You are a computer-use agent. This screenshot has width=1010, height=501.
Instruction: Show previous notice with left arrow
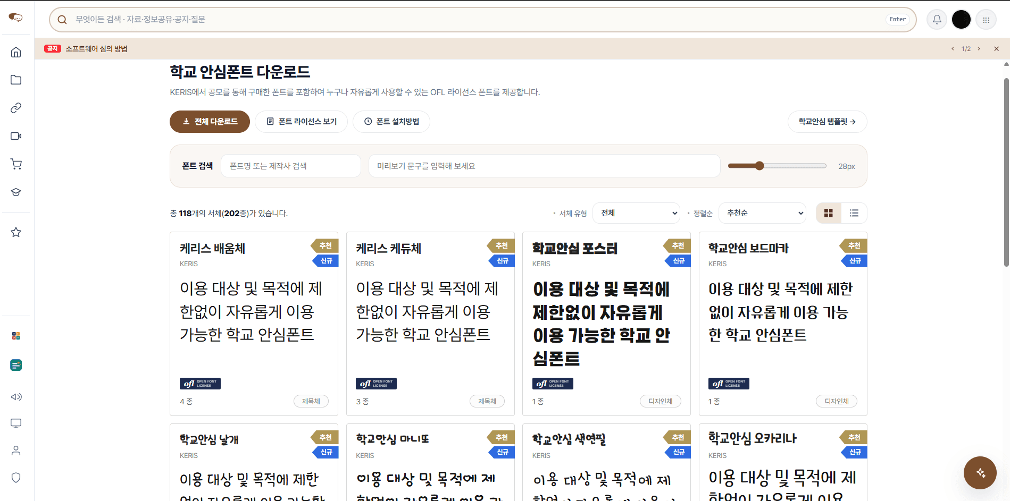point(953,49)
